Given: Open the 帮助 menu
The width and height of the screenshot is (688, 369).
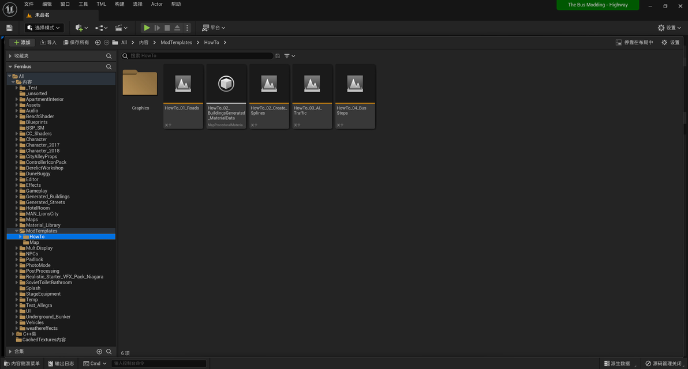Looking at the screenshot, I should (x=176, y=4).
